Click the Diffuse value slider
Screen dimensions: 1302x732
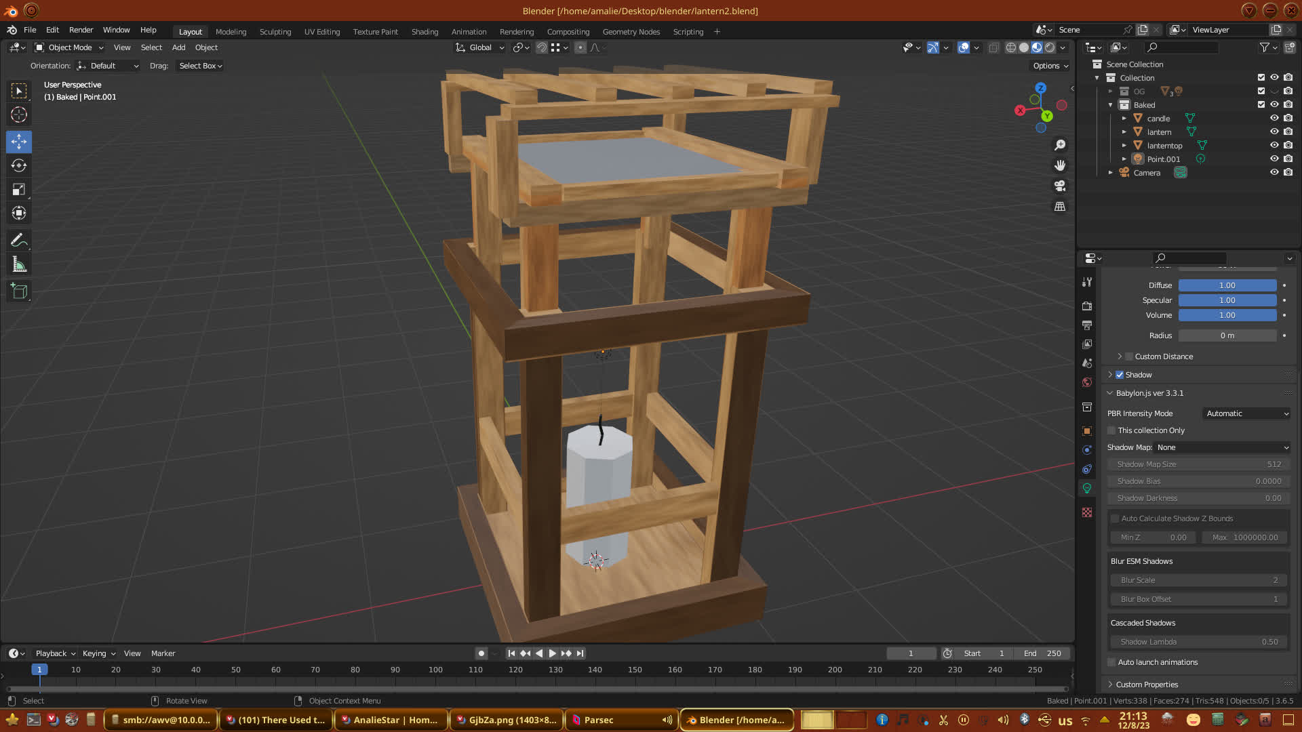1227,285
